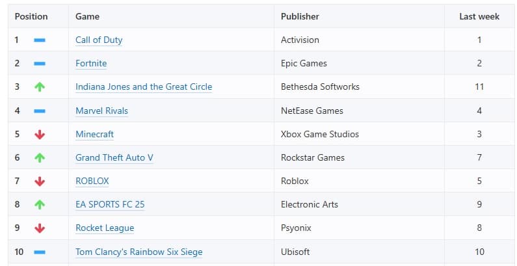Click the green up arrow for EA SPORTS FC 25
This screenshot has height=266, width=517.
(x=40, y=204)
